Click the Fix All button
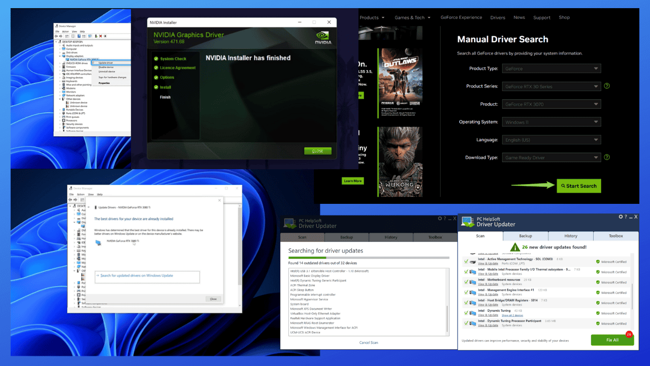650x366 pixels. (612, 340)
